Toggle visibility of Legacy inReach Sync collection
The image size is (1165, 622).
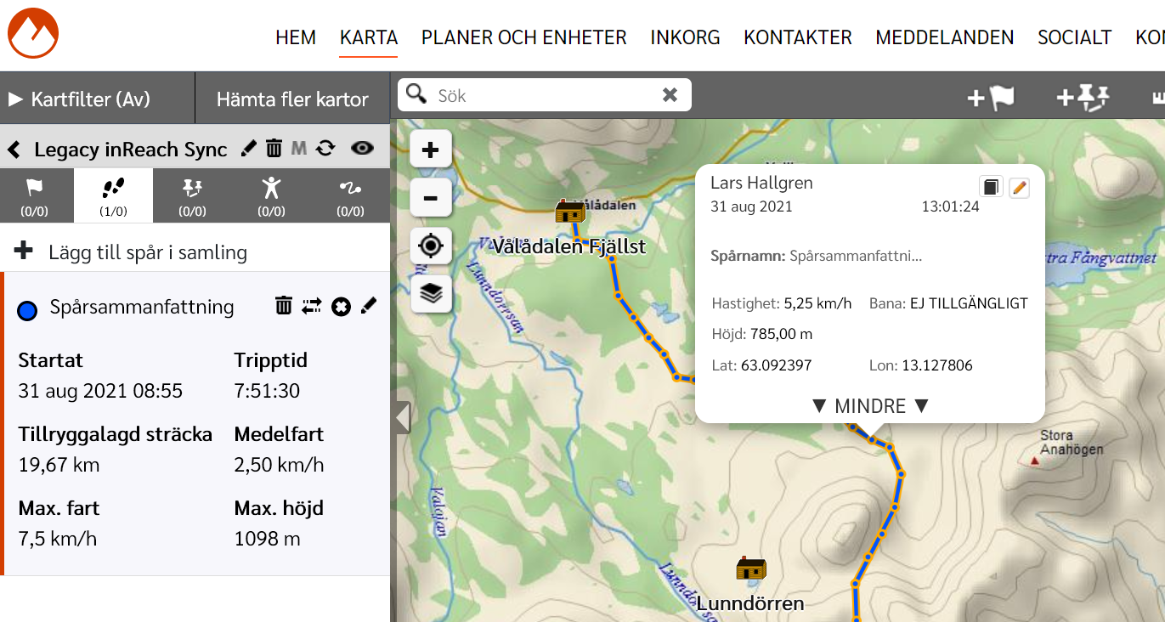(363, 149)
